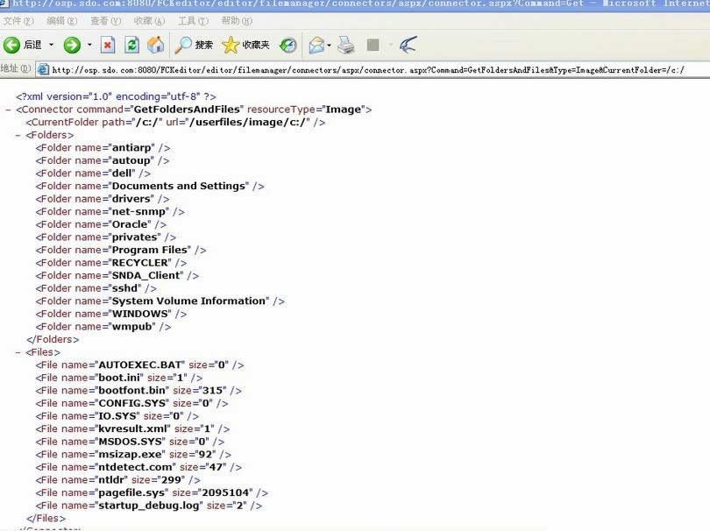Open the 工具(T) menu
Screen dimensions: 710x531
[x=193, y=20]
